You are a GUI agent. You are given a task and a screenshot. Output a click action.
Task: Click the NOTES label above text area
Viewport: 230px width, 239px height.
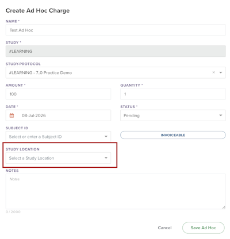(12, 171)
